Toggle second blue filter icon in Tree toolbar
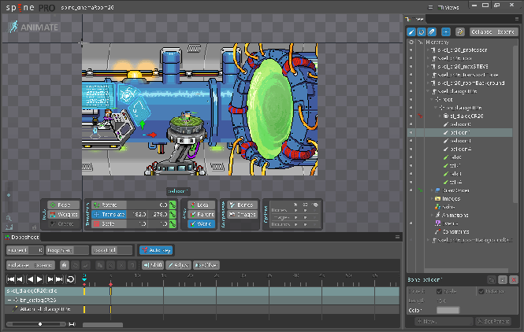This screenshot has height=332, width=524. click(x=422, y=31)
